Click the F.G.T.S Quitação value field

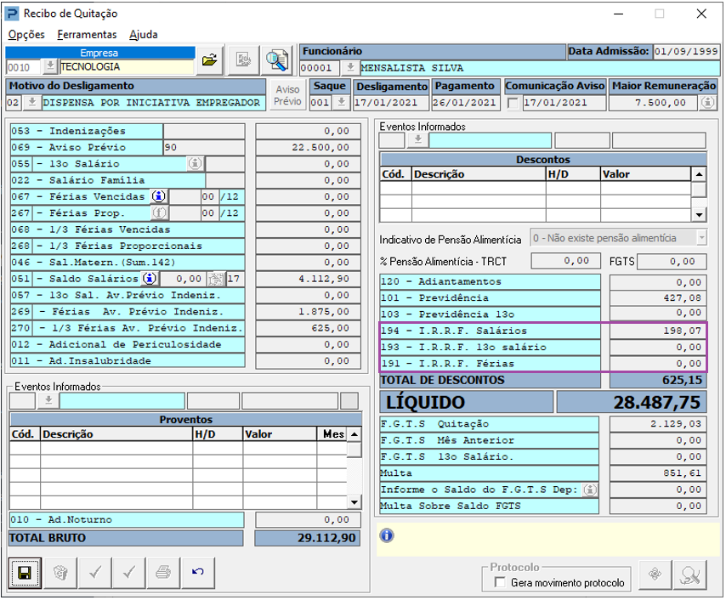(x=658, y=423)
